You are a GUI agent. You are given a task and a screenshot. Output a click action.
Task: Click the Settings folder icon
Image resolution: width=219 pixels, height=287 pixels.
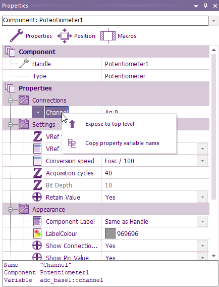(x=24, y=124)
